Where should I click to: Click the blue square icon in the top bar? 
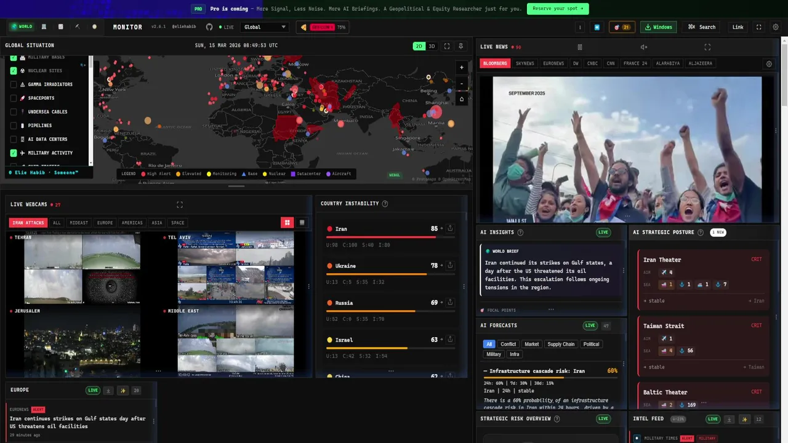597,27
